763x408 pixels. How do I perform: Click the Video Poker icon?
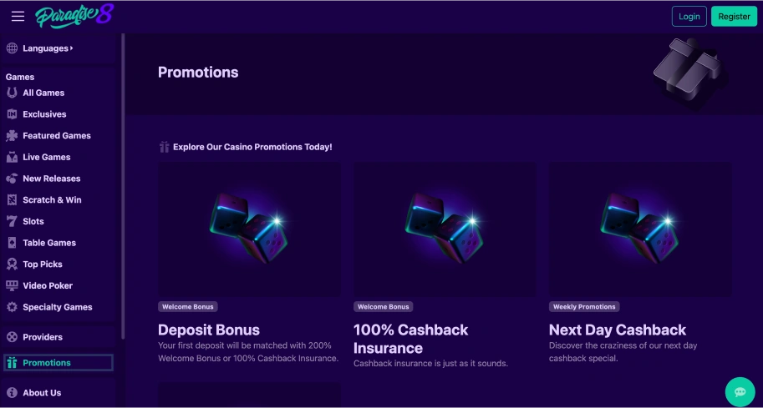tap(12, 285)
